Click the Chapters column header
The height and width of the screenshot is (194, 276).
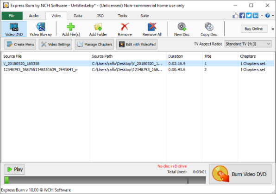[x=256, y=56]
